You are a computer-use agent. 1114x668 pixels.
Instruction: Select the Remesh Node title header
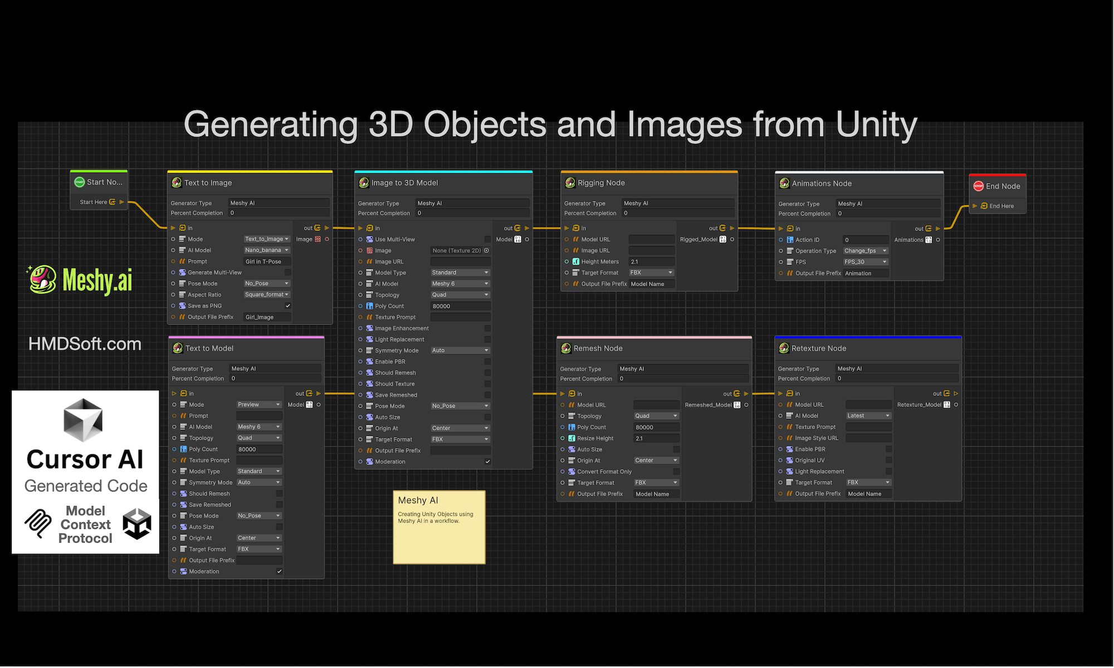[x=598, y=348]
